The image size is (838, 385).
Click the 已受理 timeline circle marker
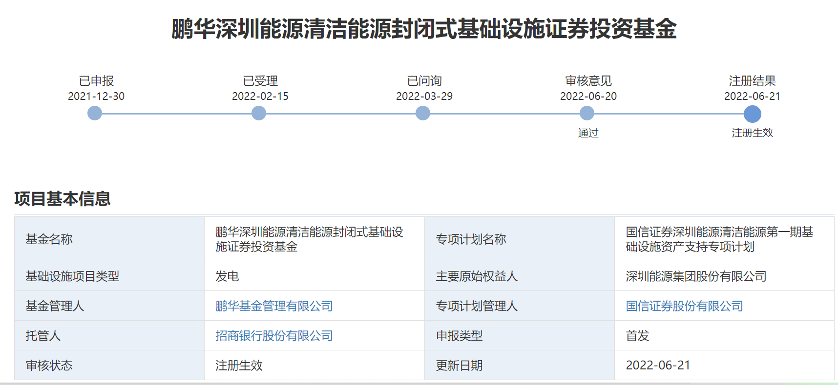(x=259, y=114)
